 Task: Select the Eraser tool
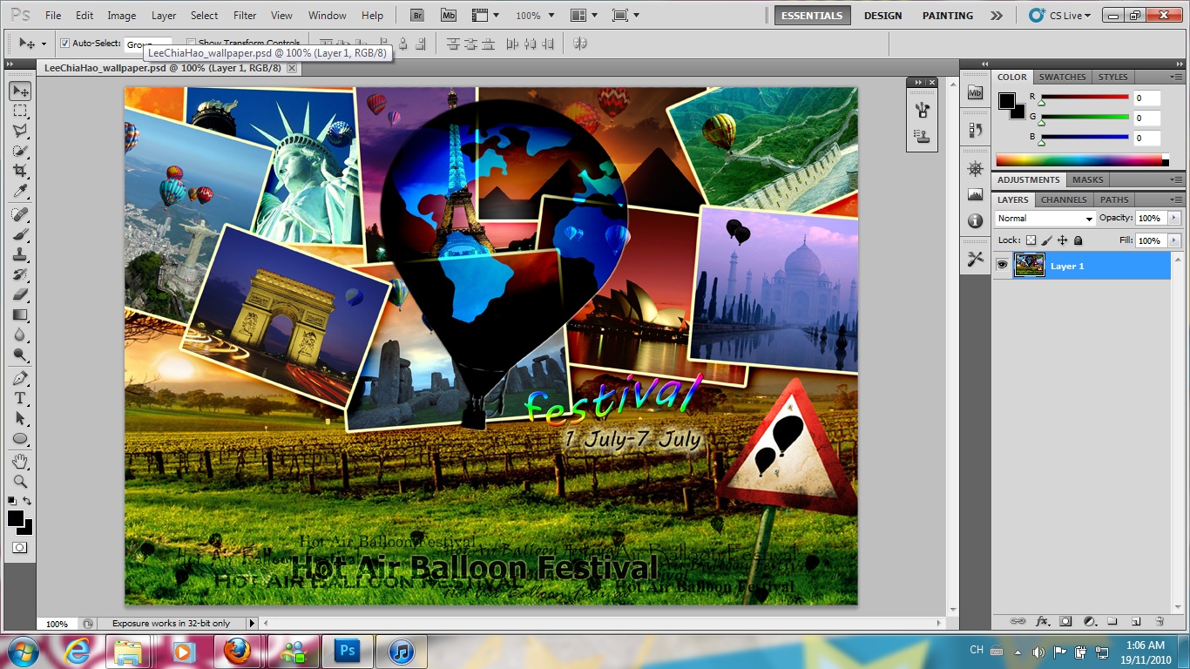pos(20,293)
